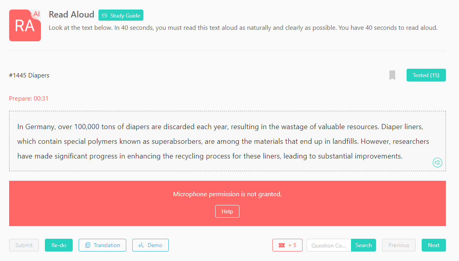Viewport: 459px width, 261px height.
Task: Click the Search button
Action: 363,245
